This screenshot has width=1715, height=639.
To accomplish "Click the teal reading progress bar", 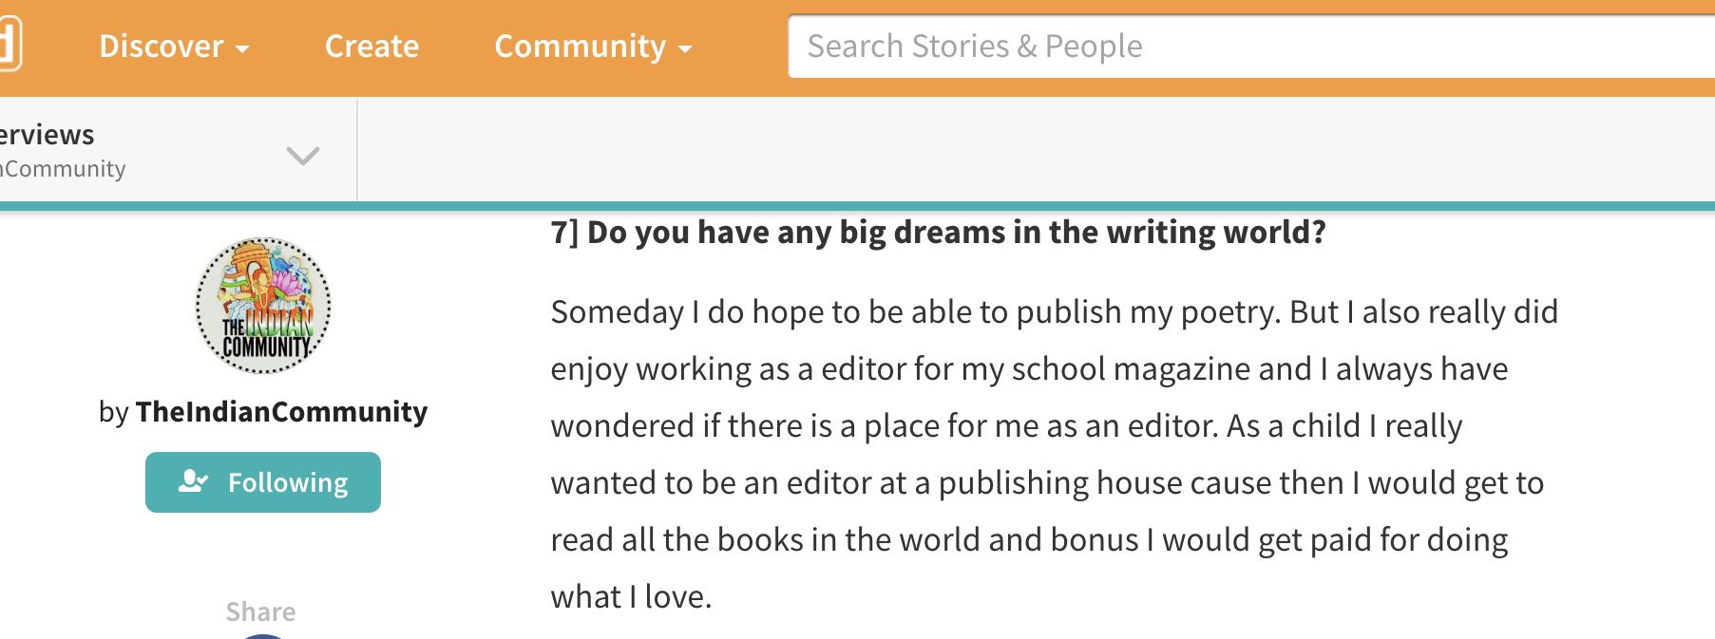I will pyautogui.click(x=857, y=206).
